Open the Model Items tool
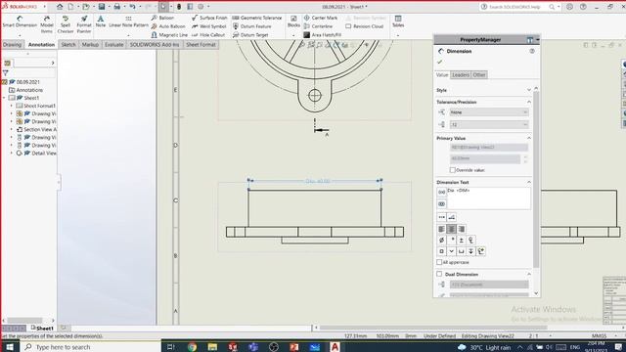The height and width of the screenshot is (352, 626). coord(47,24)
